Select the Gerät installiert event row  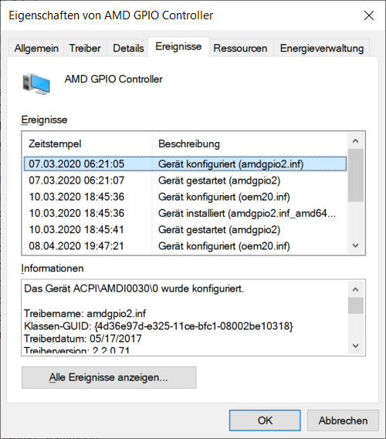tap(185, 213)
